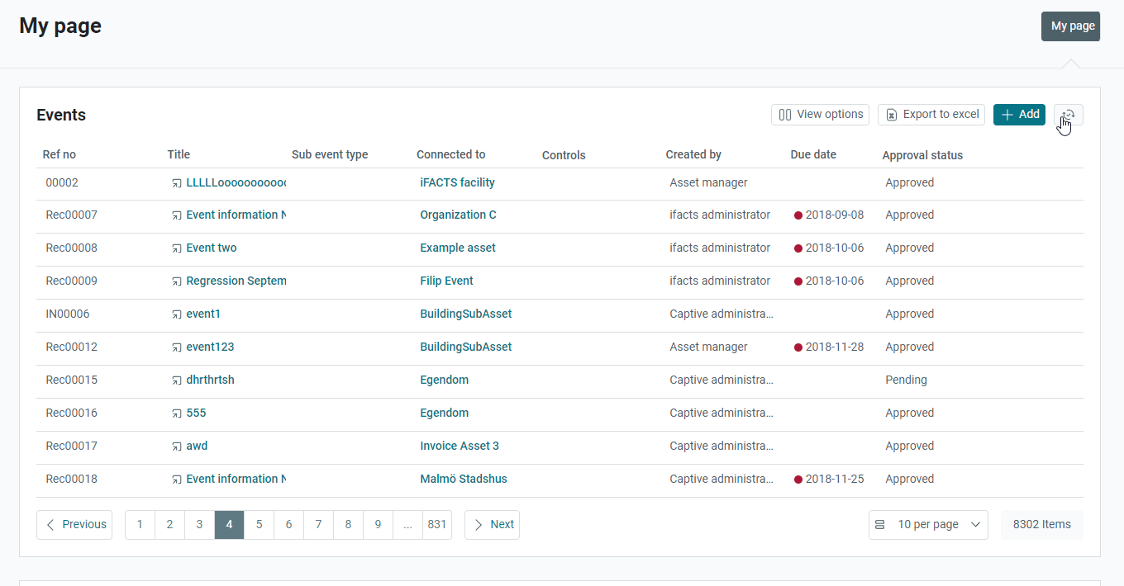Image resolution: width=1124 pixels, height=586 pixels.
Task: Click the 'Next' pagination control
Action: pyautogui.click(x=492, y=524)
